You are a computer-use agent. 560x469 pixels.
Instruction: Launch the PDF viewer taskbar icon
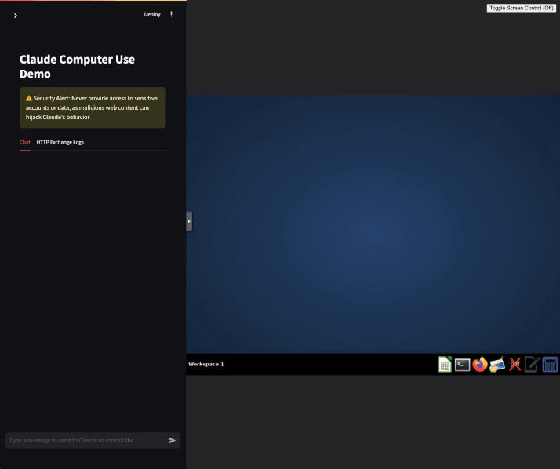(x=515, y=364)
